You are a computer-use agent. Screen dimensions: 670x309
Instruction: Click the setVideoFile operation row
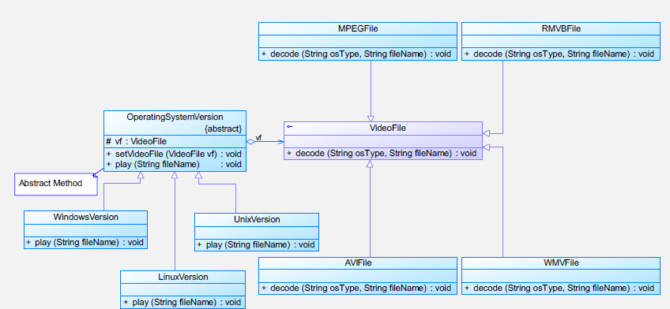tap(175, 154)
